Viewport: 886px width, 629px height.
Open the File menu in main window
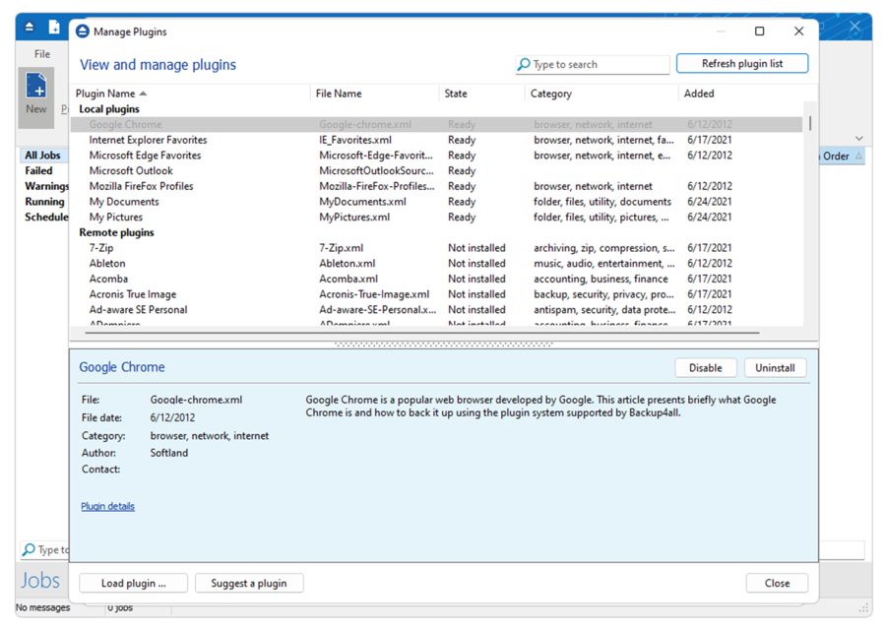(x=41, y=54)
